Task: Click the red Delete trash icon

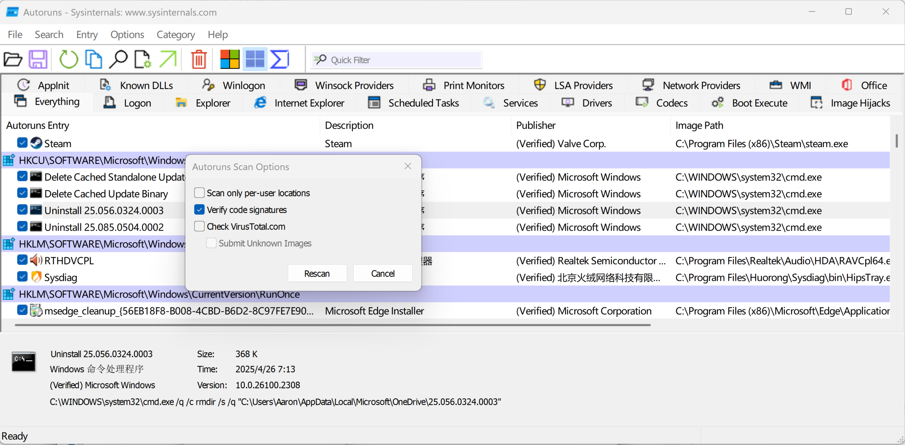Action: click(199, 59)
